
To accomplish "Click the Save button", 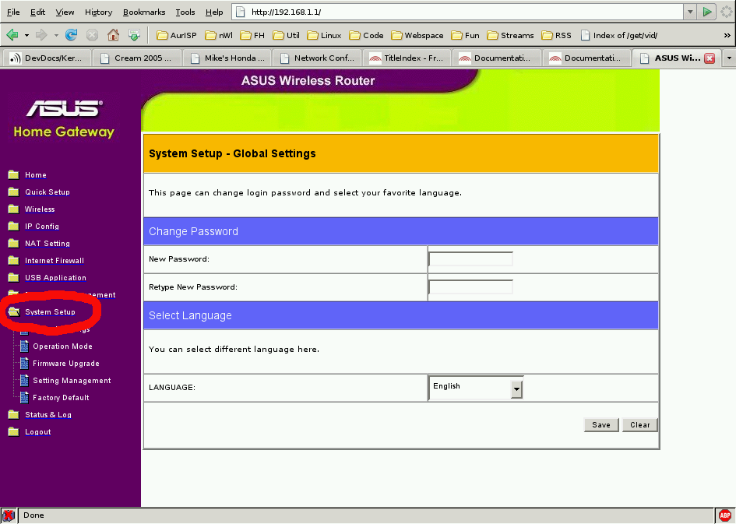I will coord(600,425).
